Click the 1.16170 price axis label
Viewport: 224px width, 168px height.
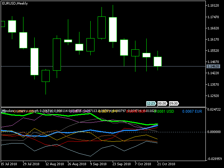click(x=213, y=40)
